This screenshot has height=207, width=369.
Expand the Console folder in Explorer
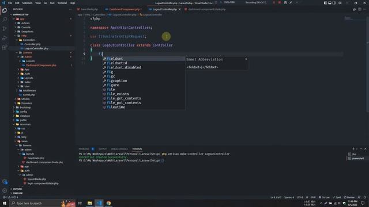point(25,27)
